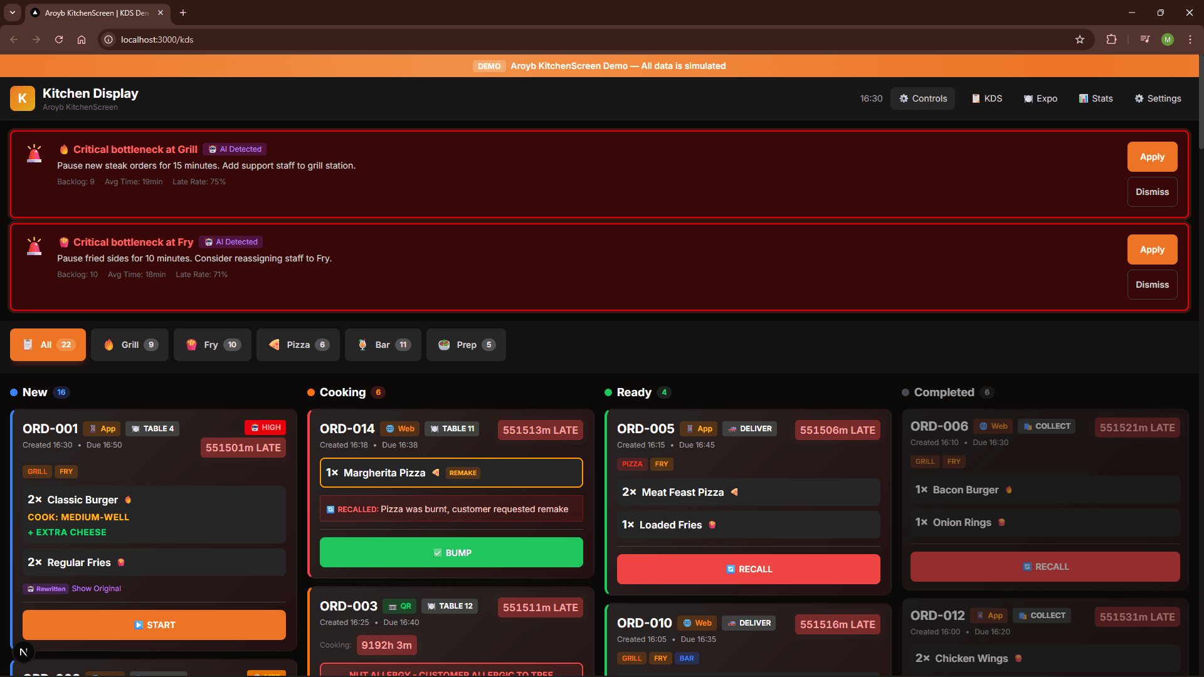The height and width of the screenshot is (677, 1204).
Task: Click the site information icon in address bar
Action: click(x=108, y=39)
